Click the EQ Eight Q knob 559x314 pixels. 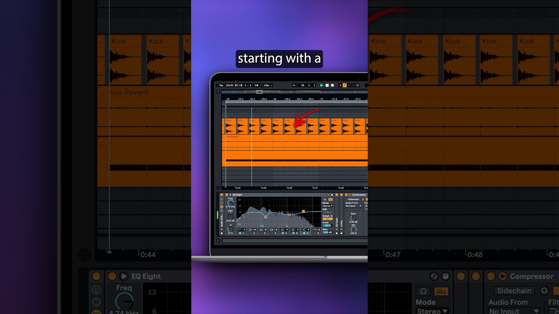(230, 229)
